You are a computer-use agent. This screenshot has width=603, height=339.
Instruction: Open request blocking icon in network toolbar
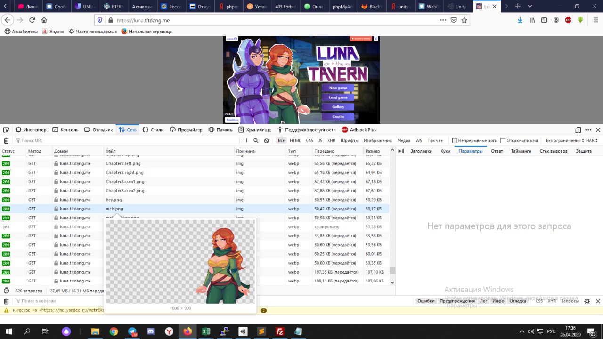[266, 141]
